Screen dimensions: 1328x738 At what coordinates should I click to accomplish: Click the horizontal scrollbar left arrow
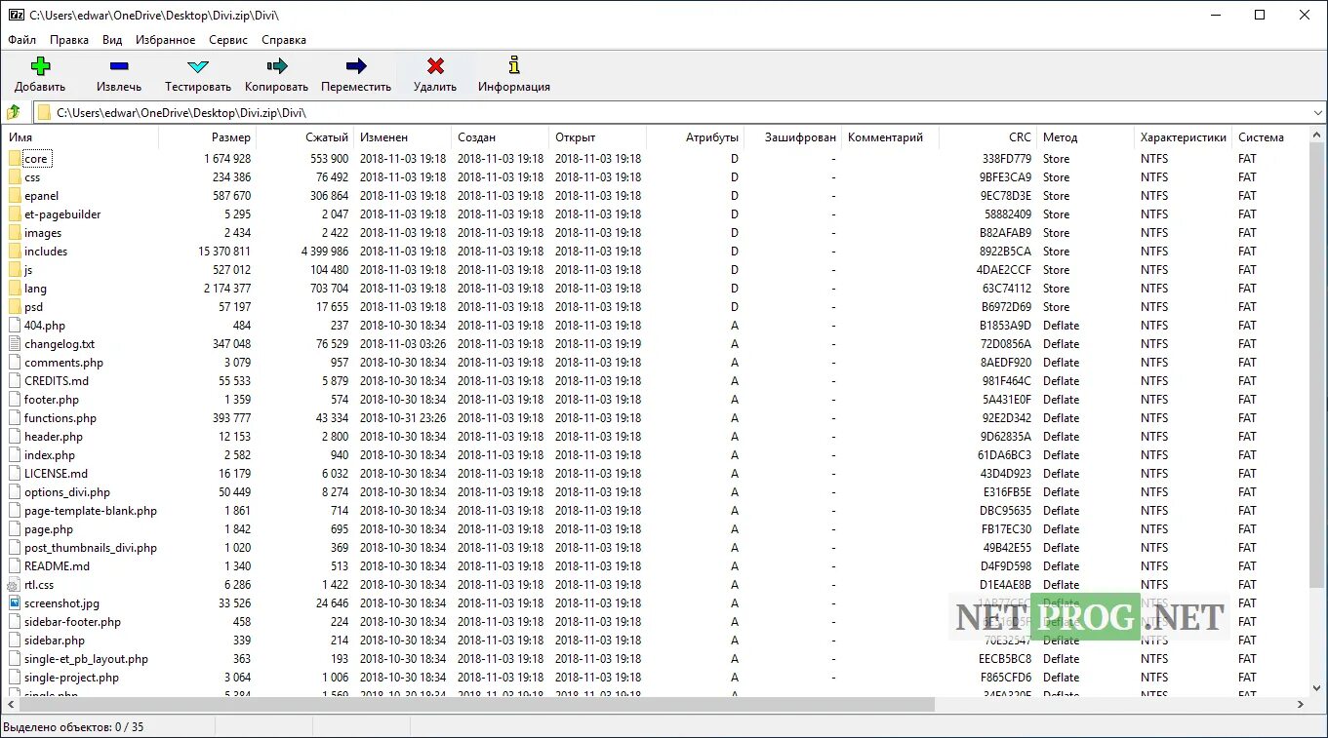11,704
